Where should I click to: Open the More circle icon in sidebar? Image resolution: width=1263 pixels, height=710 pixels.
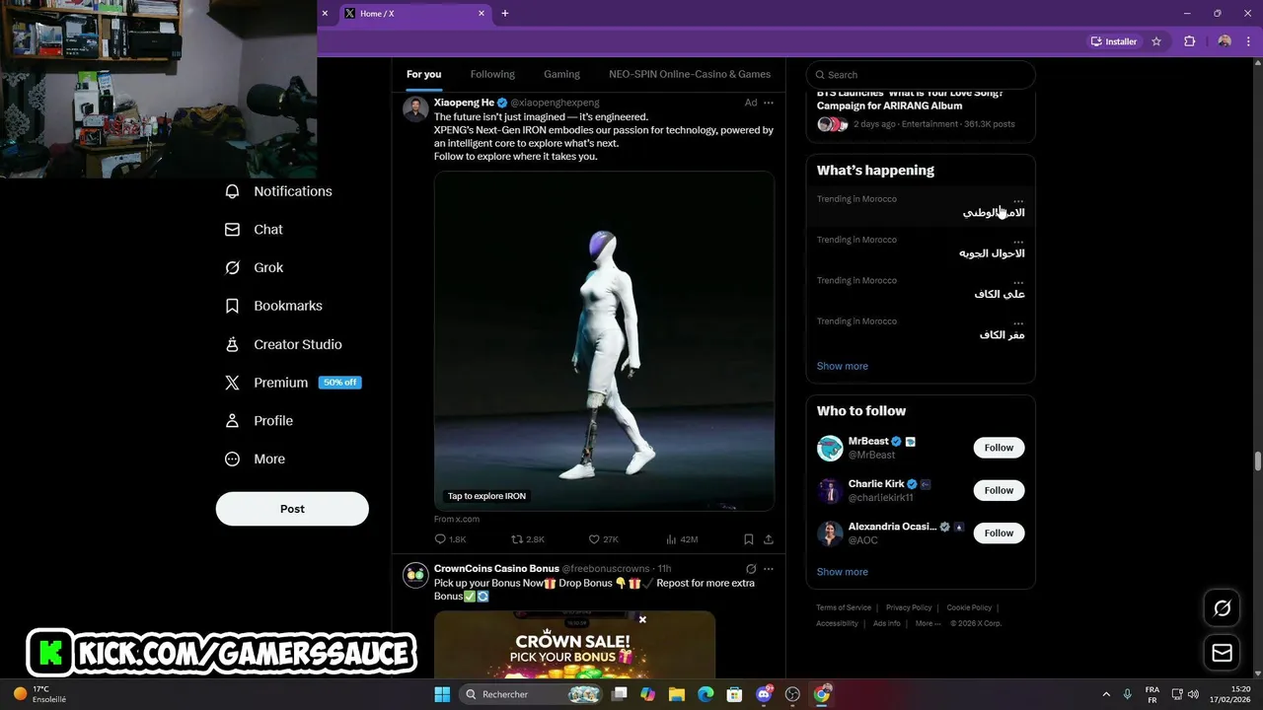point(232,460)
